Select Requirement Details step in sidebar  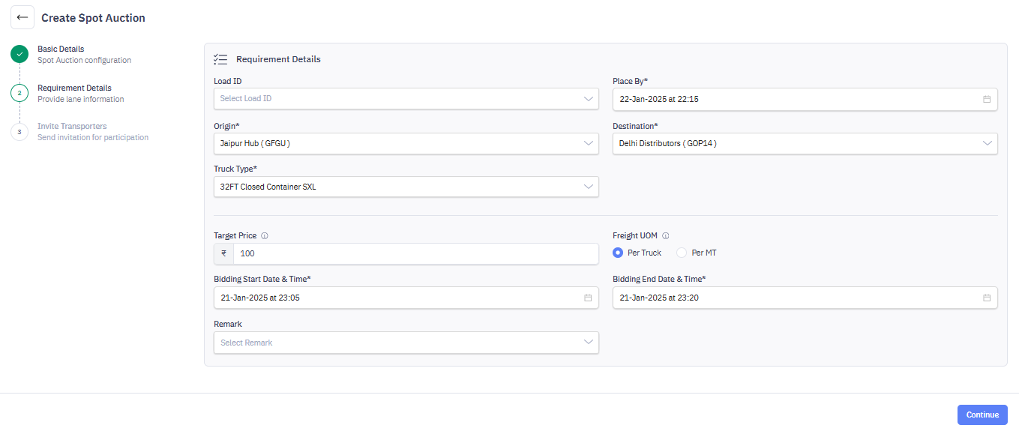click(x=74, y=88)
